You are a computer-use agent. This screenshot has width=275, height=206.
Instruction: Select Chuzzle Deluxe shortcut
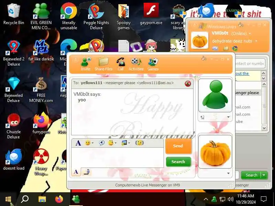click(x=14, y=126)
